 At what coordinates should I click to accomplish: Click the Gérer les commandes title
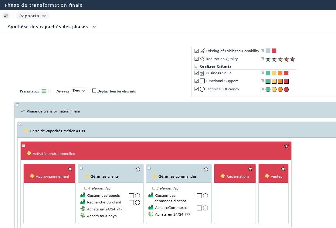click(x=177, y=176)
